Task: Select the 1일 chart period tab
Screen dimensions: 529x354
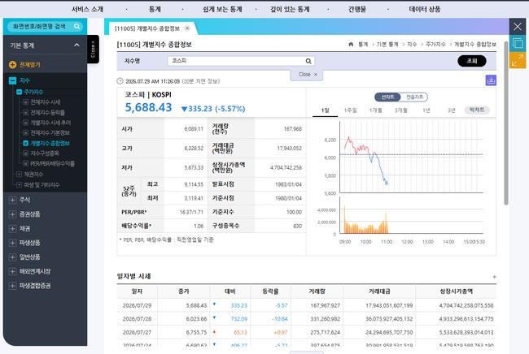Action: (x=326, y=110)
